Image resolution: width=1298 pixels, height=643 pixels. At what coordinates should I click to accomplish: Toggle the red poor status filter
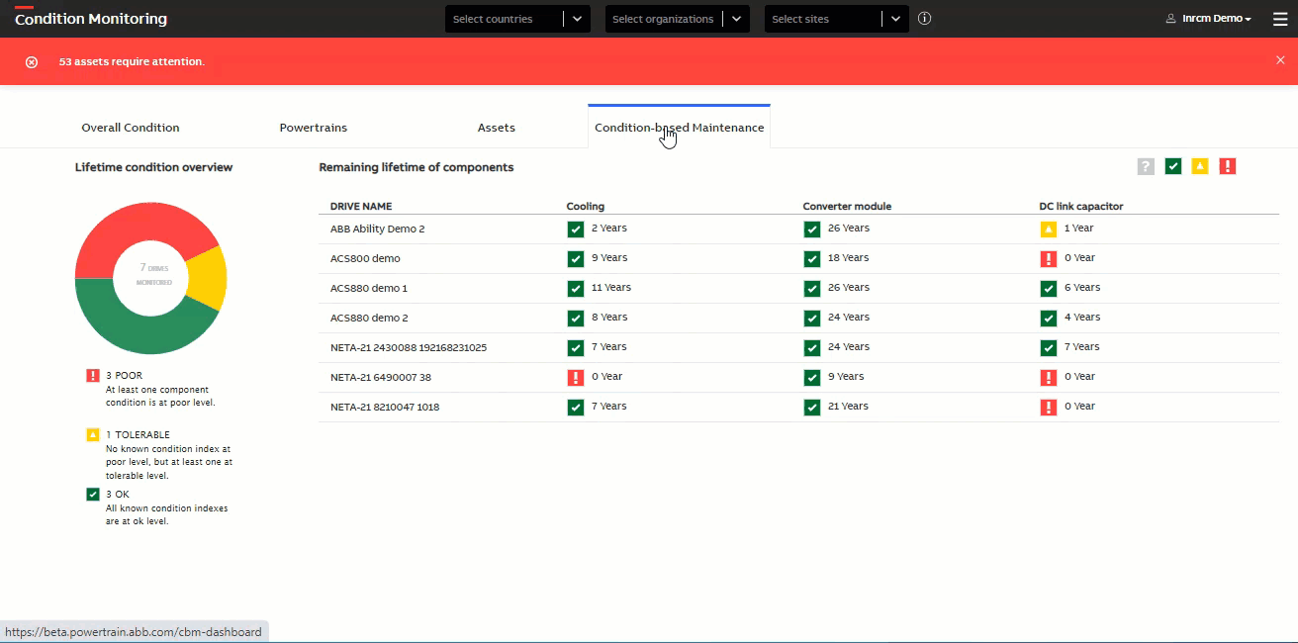(x=1228, y=166)
